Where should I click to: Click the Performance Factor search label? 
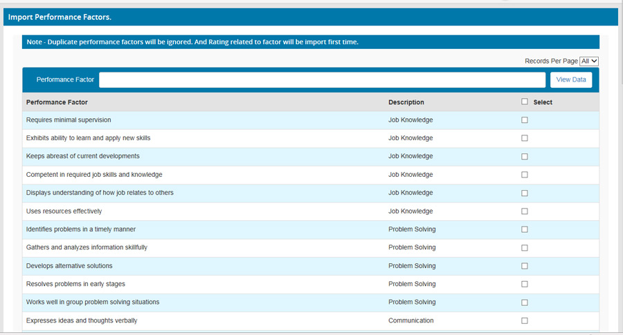coord(65,79)
